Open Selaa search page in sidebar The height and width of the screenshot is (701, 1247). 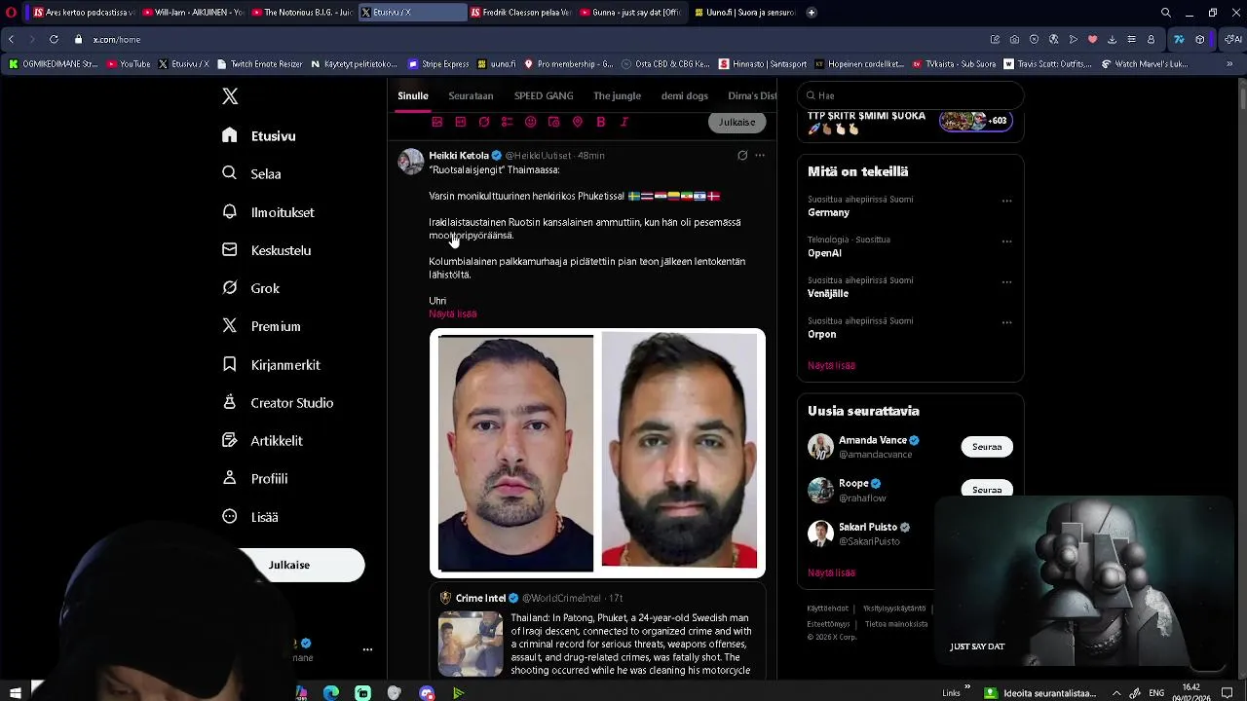(x=251, y=173)
